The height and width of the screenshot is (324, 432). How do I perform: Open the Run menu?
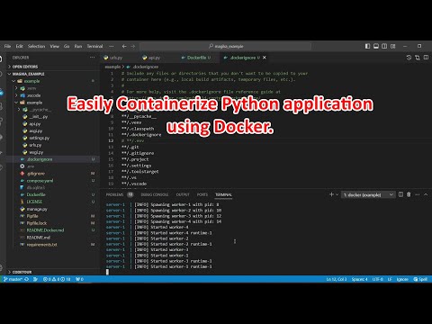coord(78,46)
